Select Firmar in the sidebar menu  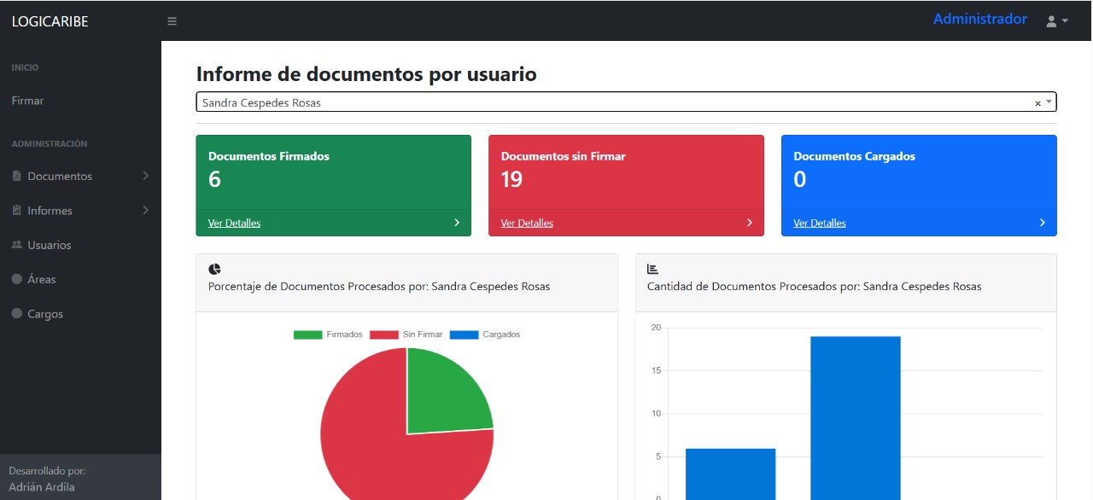click(26, 100)
